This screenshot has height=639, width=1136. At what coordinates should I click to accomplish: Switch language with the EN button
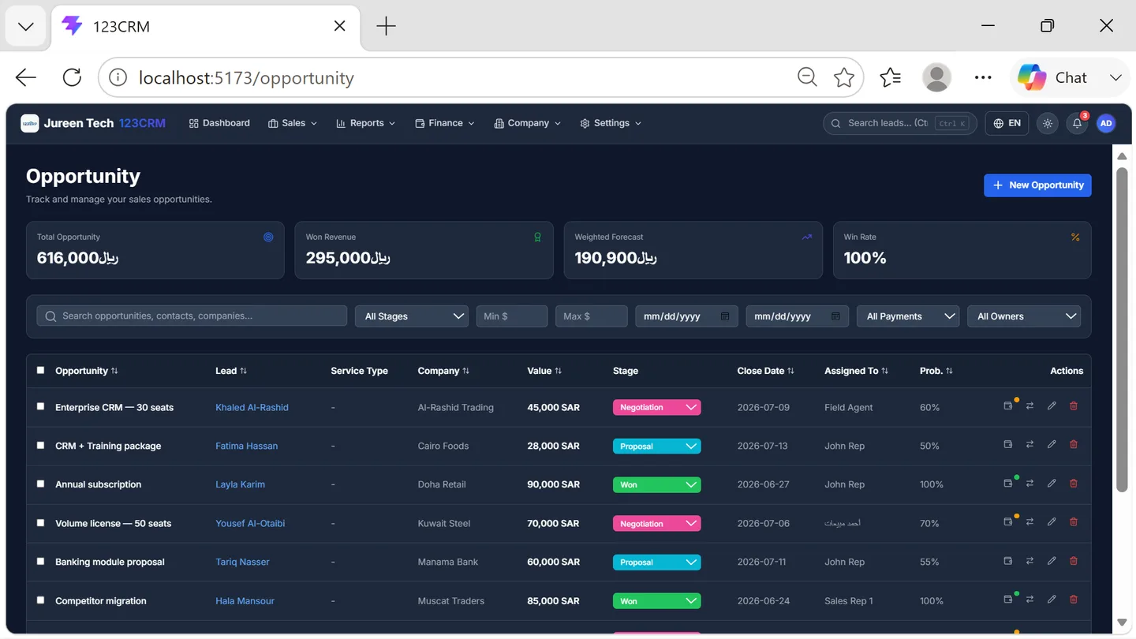click(x=1007, y=123)
